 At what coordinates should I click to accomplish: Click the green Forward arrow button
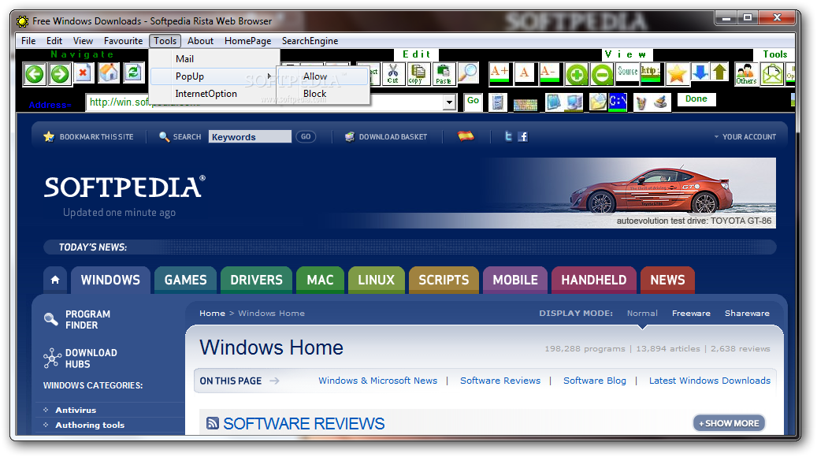[59, 73]
